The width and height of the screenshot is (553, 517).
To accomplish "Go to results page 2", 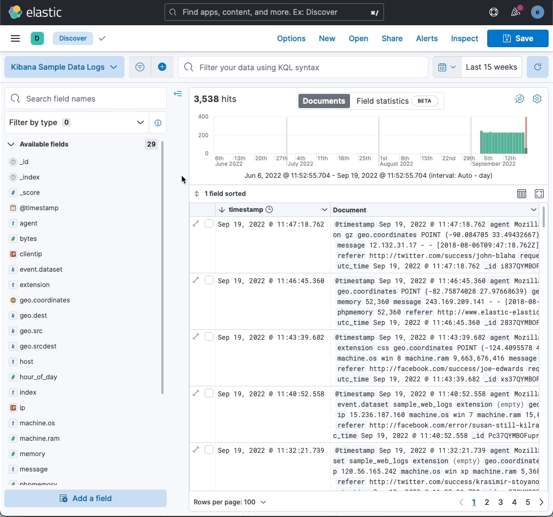I will 487,502.
